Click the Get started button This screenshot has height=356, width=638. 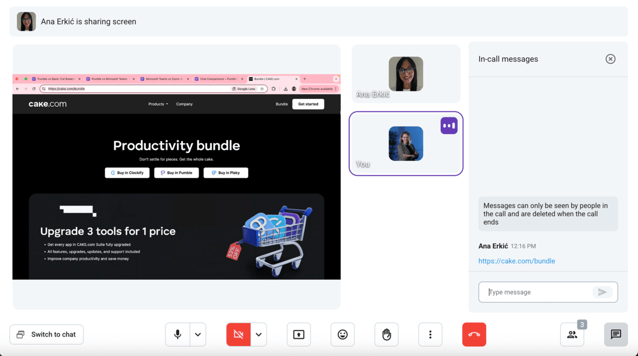pos(308,104)
